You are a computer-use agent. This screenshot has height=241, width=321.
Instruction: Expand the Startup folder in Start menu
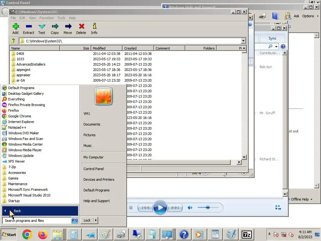14,201
